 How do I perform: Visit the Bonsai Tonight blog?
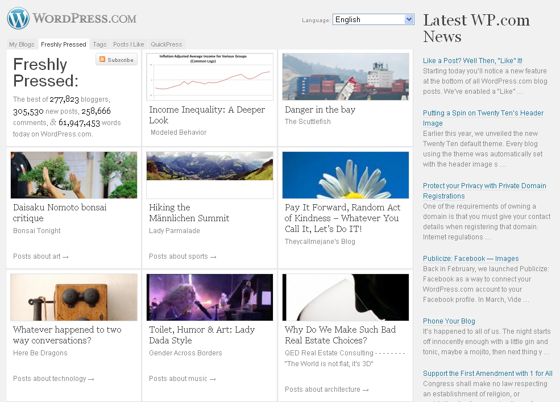(x=37, y=231)
